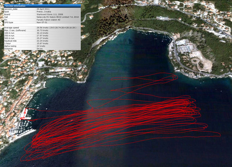The height and width of the screenshot is (167, 232).
Task: Click the Distance value 54 km
Action: point(40,49)
